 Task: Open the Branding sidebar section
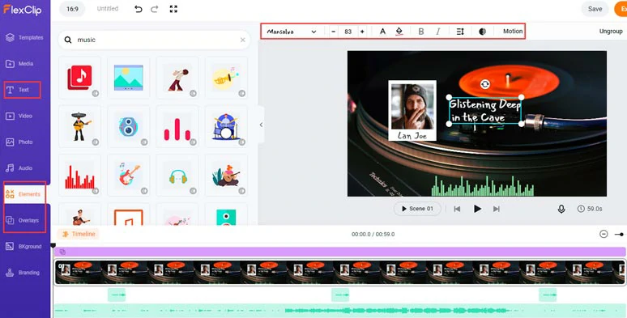23,273
